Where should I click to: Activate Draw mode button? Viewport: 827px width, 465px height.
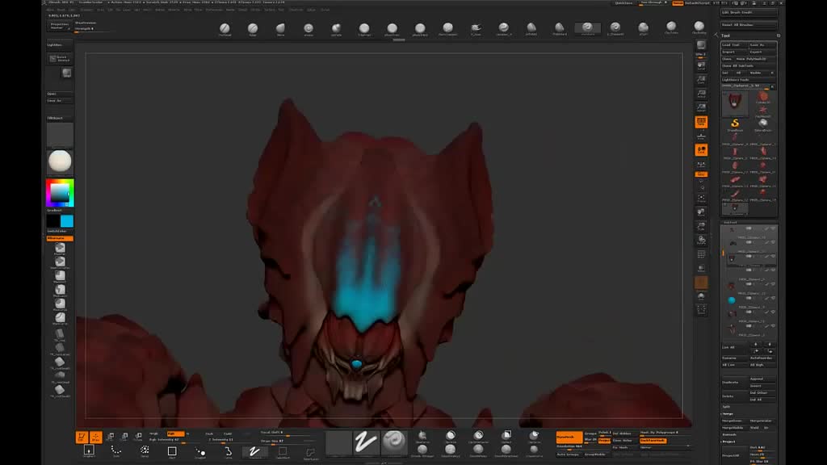(95, 437)
